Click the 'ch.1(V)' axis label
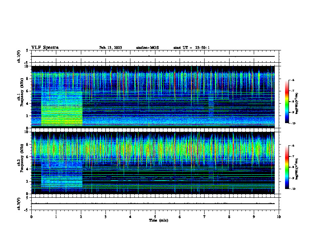The image size is (314, 243). click(19, 56)
